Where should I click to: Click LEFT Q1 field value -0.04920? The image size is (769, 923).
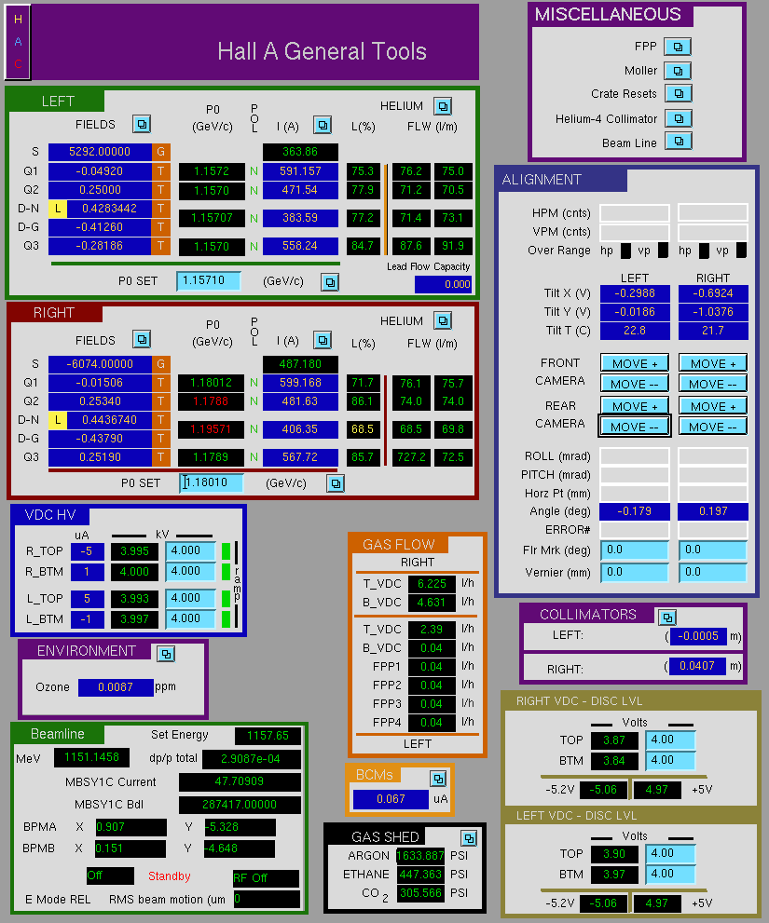[x=100, y=171]
